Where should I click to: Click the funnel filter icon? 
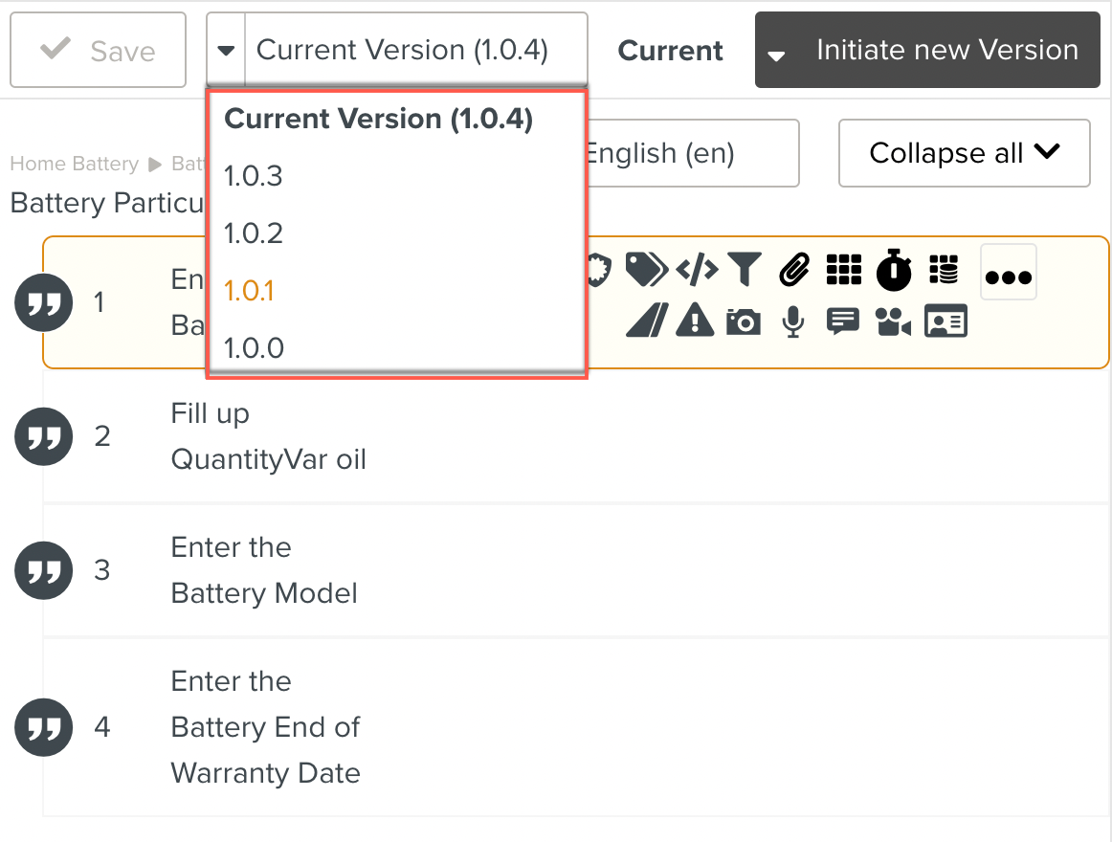(x=744, y=271)
